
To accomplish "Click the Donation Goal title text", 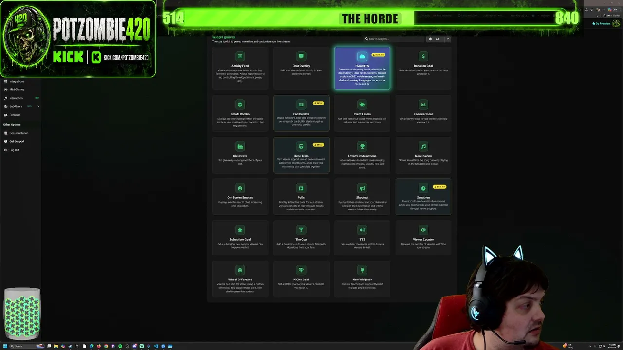I will click(423, 66).
